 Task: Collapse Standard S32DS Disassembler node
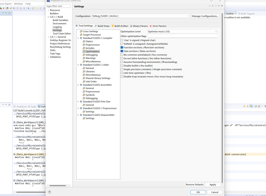click(x=78, y=115)
